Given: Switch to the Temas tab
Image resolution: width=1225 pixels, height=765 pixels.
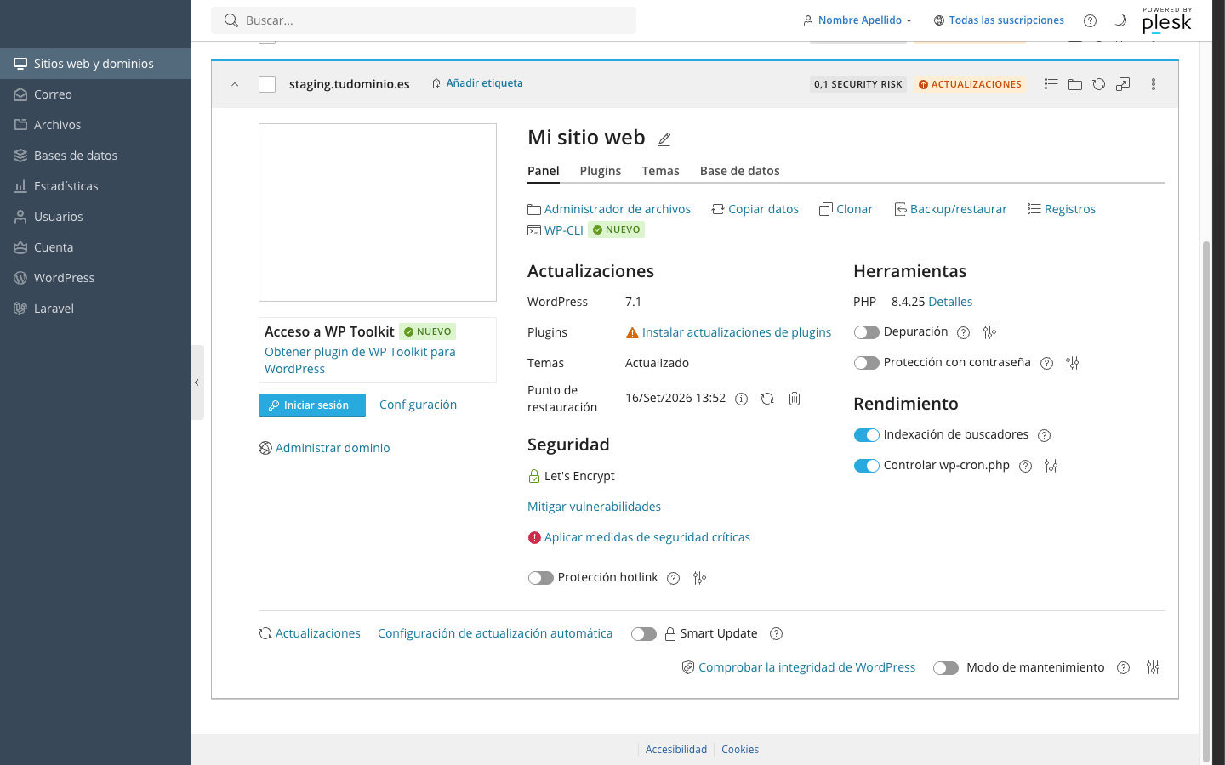Looking at the screenshot, I should click(660, 171).
